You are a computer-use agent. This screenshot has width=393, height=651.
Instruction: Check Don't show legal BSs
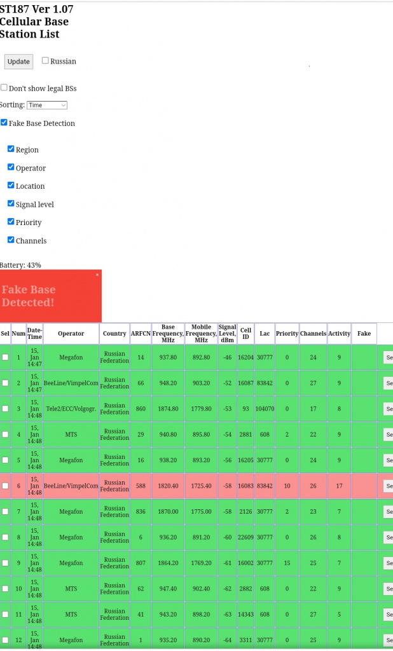[4, 88]
